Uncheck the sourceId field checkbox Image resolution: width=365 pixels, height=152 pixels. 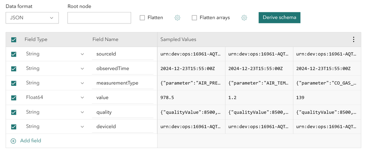click(14, 54)
